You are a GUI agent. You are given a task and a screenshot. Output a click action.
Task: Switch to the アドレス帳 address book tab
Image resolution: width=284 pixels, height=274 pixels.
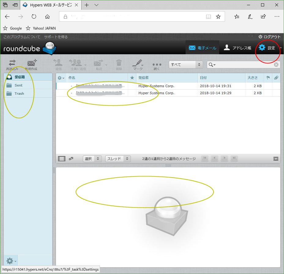click(x=238, y=48)
